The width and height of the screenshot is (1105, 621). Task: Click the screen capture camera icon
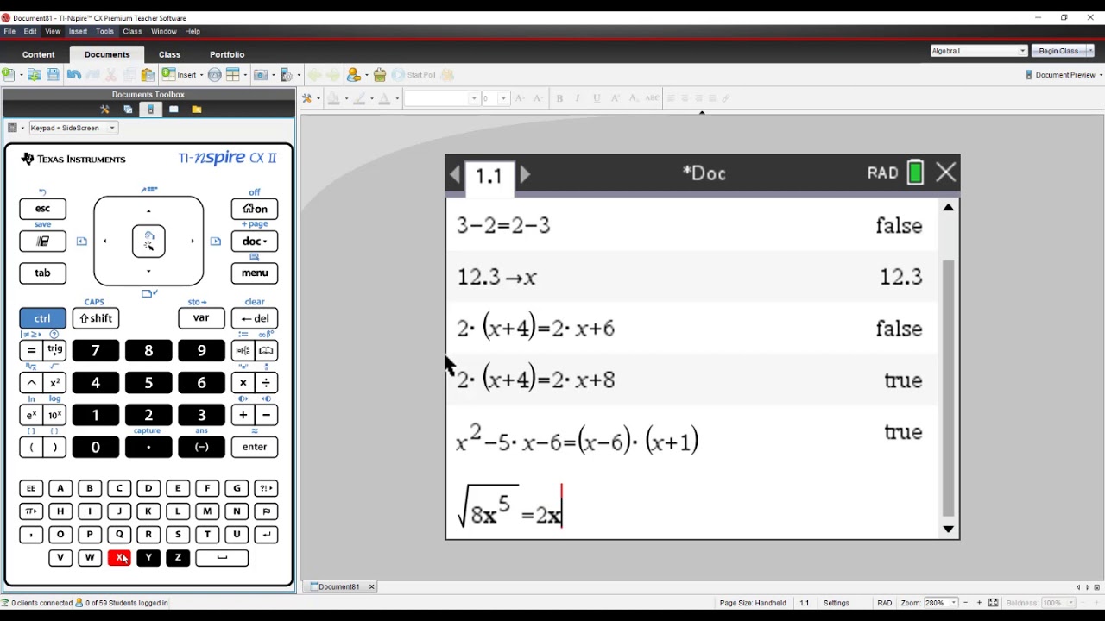coord(261,75)
